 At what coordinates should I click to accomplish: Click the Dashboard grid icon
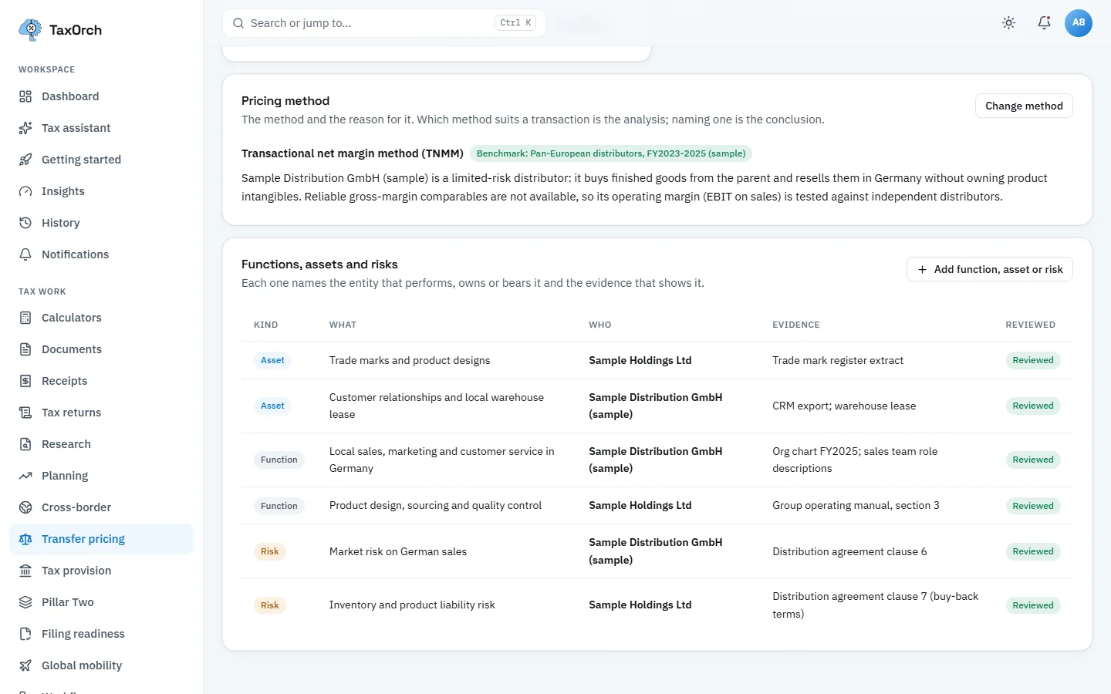[x=25, y=96]
